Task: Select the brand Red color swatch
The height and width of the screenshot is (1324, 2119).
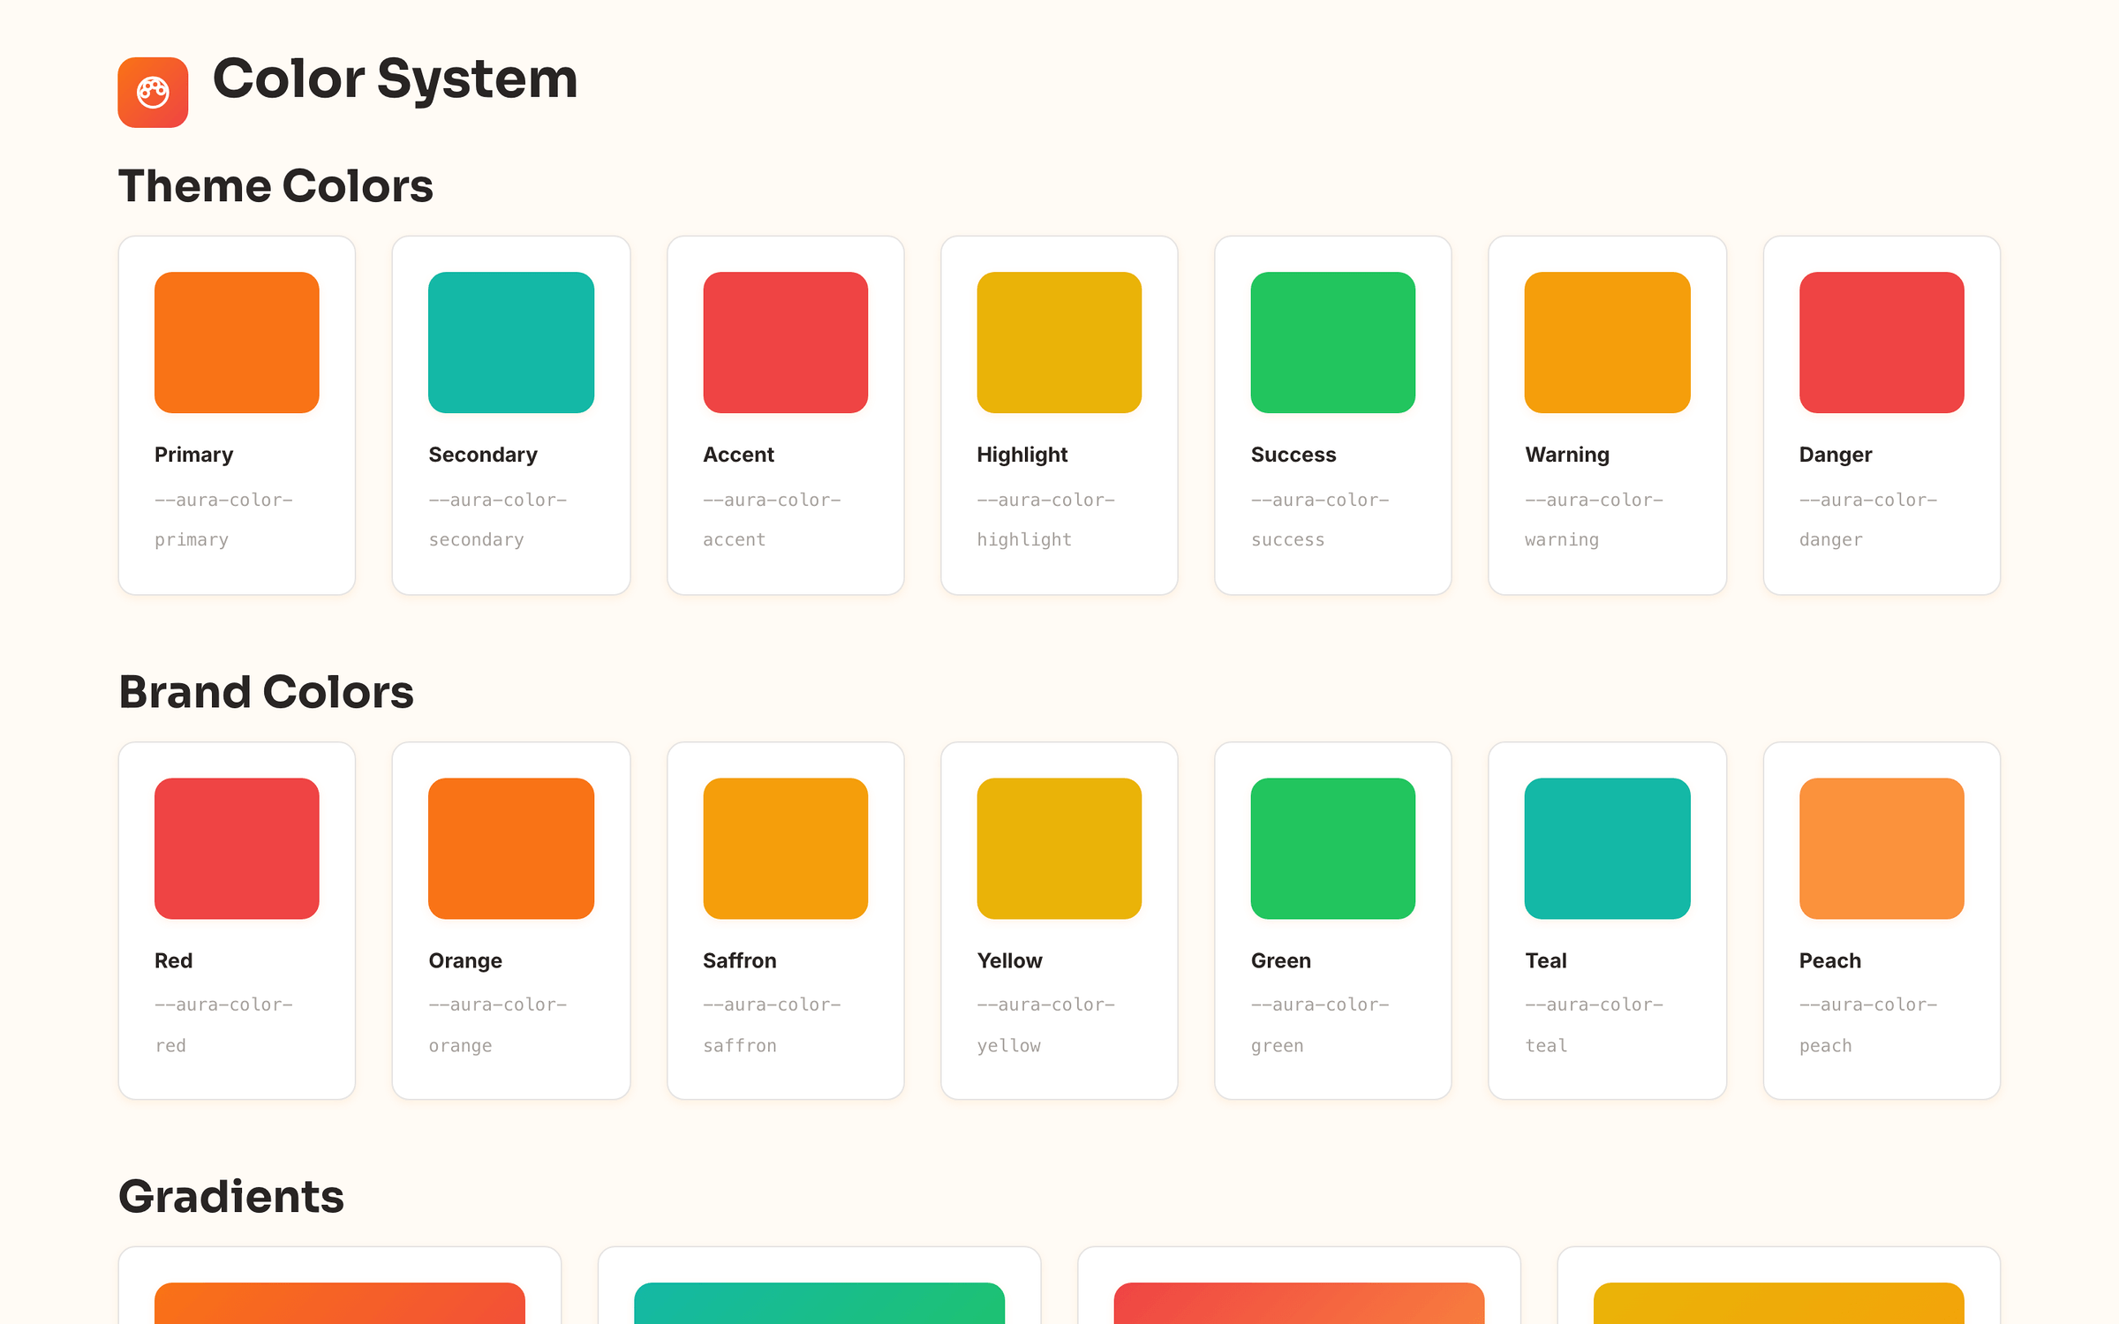Action: tap(237, 848)
